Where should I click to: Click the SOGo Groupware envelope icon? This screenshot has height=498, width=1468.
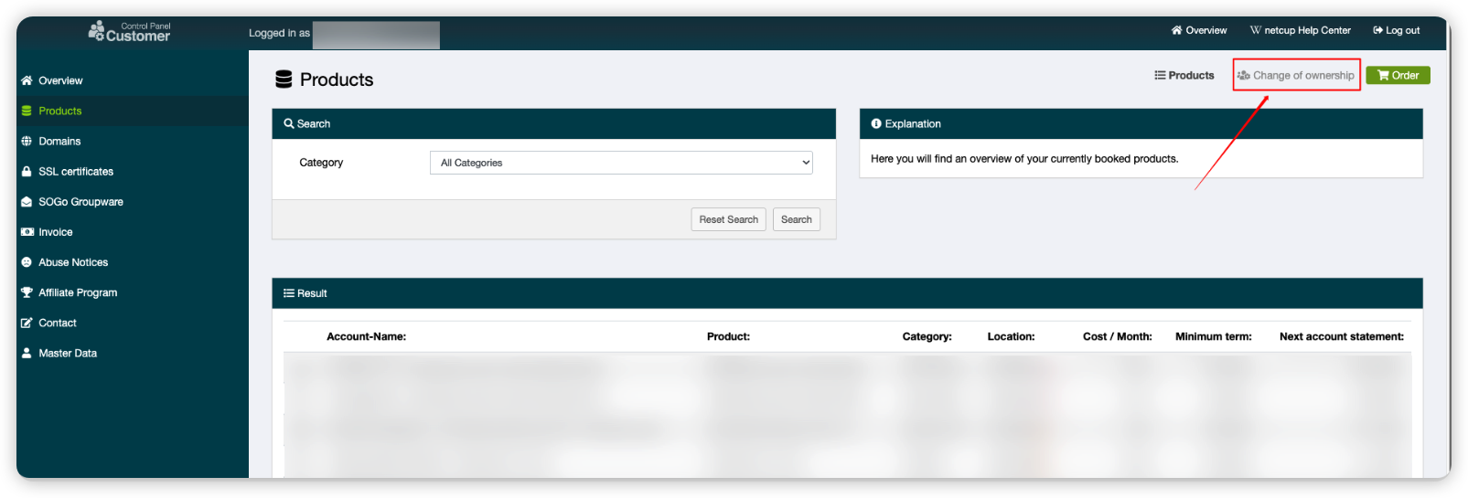pos(27,202)
